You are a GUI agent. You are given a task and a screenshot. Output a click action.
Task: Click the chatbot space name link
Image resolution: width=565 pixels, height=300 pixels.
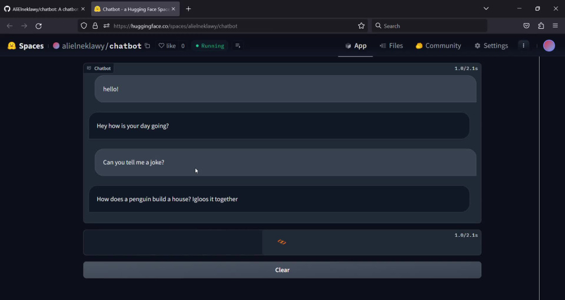coord(125,46)
